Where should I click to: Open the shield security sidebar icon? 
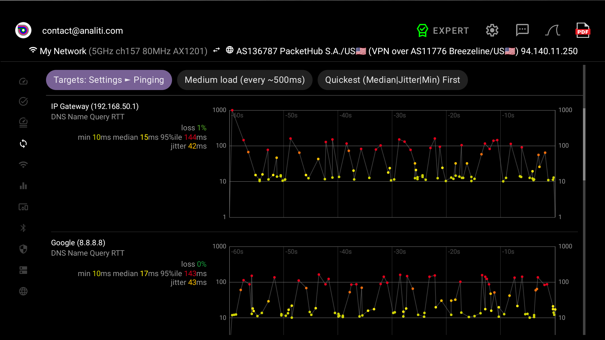(x=23, y=249)
